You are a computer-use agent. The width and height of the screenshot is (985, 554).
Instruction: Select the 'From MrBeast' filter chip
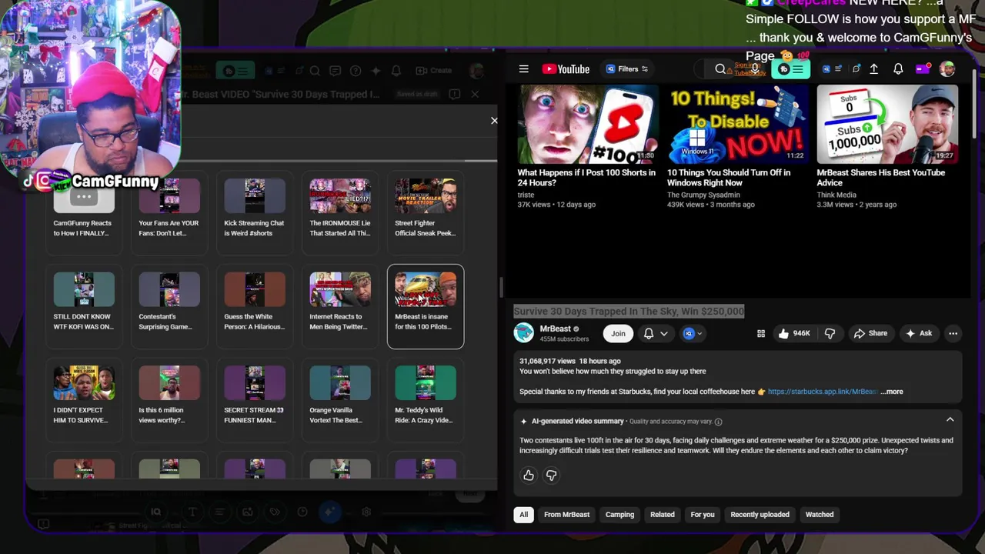(566, 515)
